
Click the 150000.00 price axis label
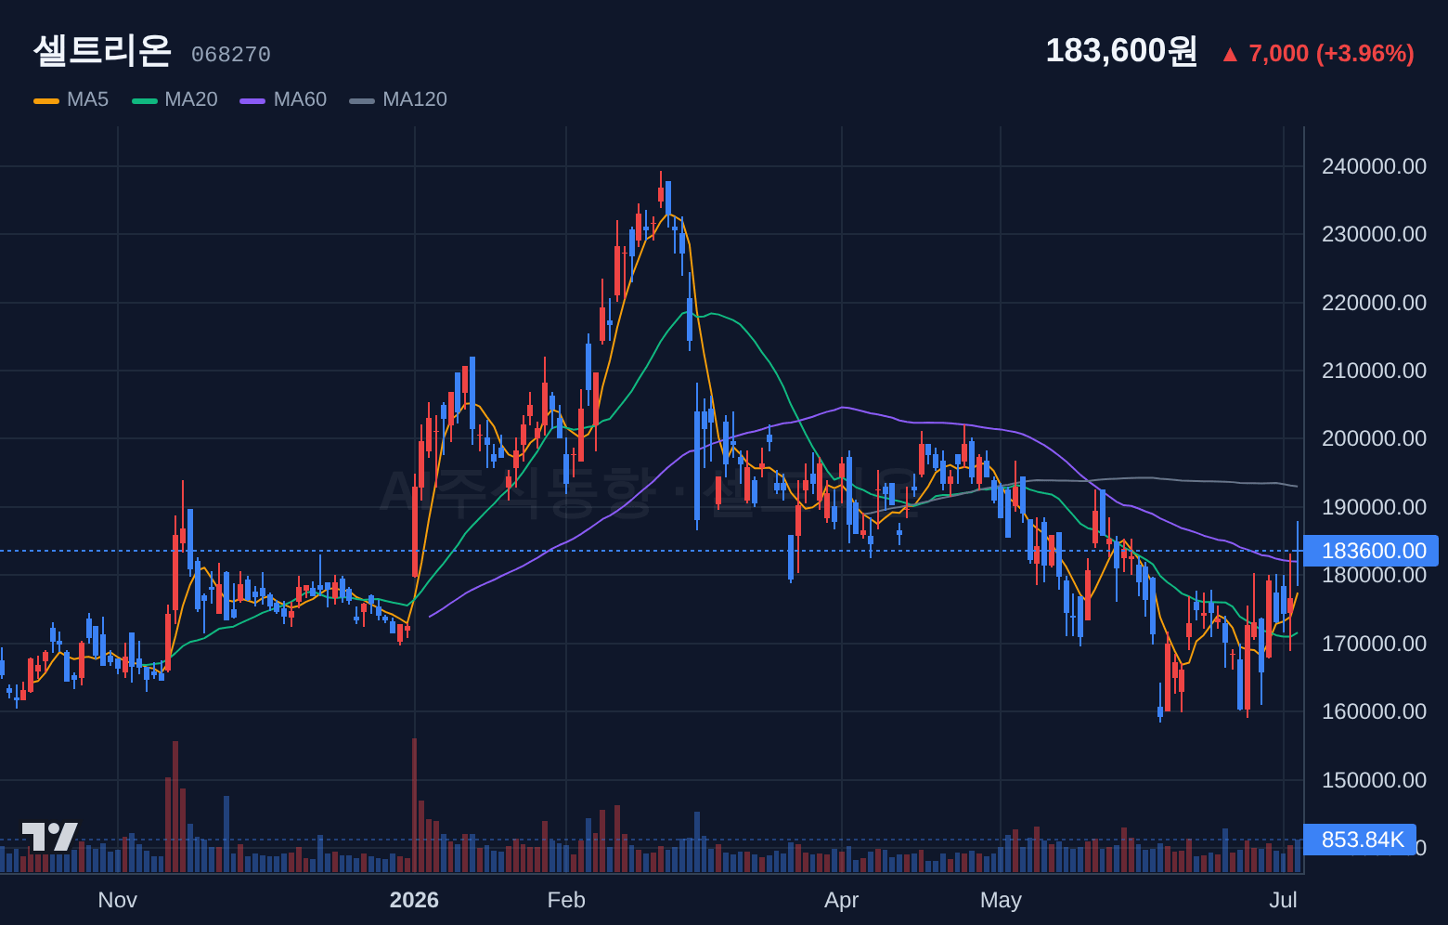click(1374, 780)
